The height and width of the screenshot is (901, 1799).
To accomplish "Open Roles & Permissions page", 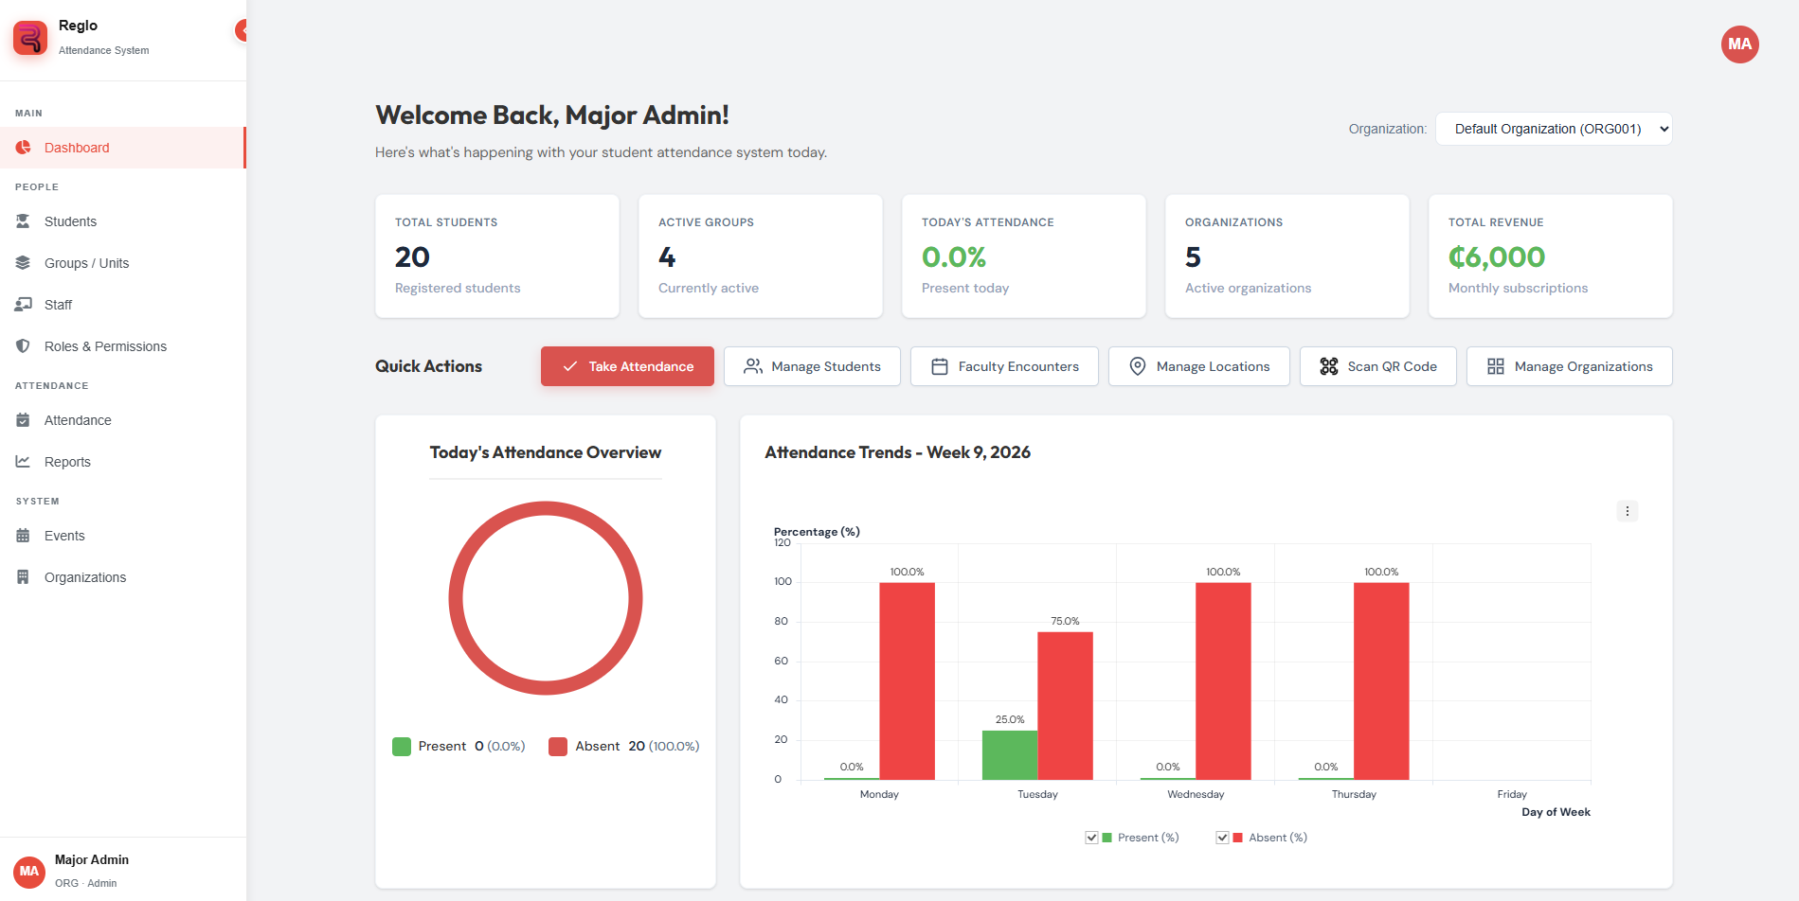I will (x=123, y=346).
